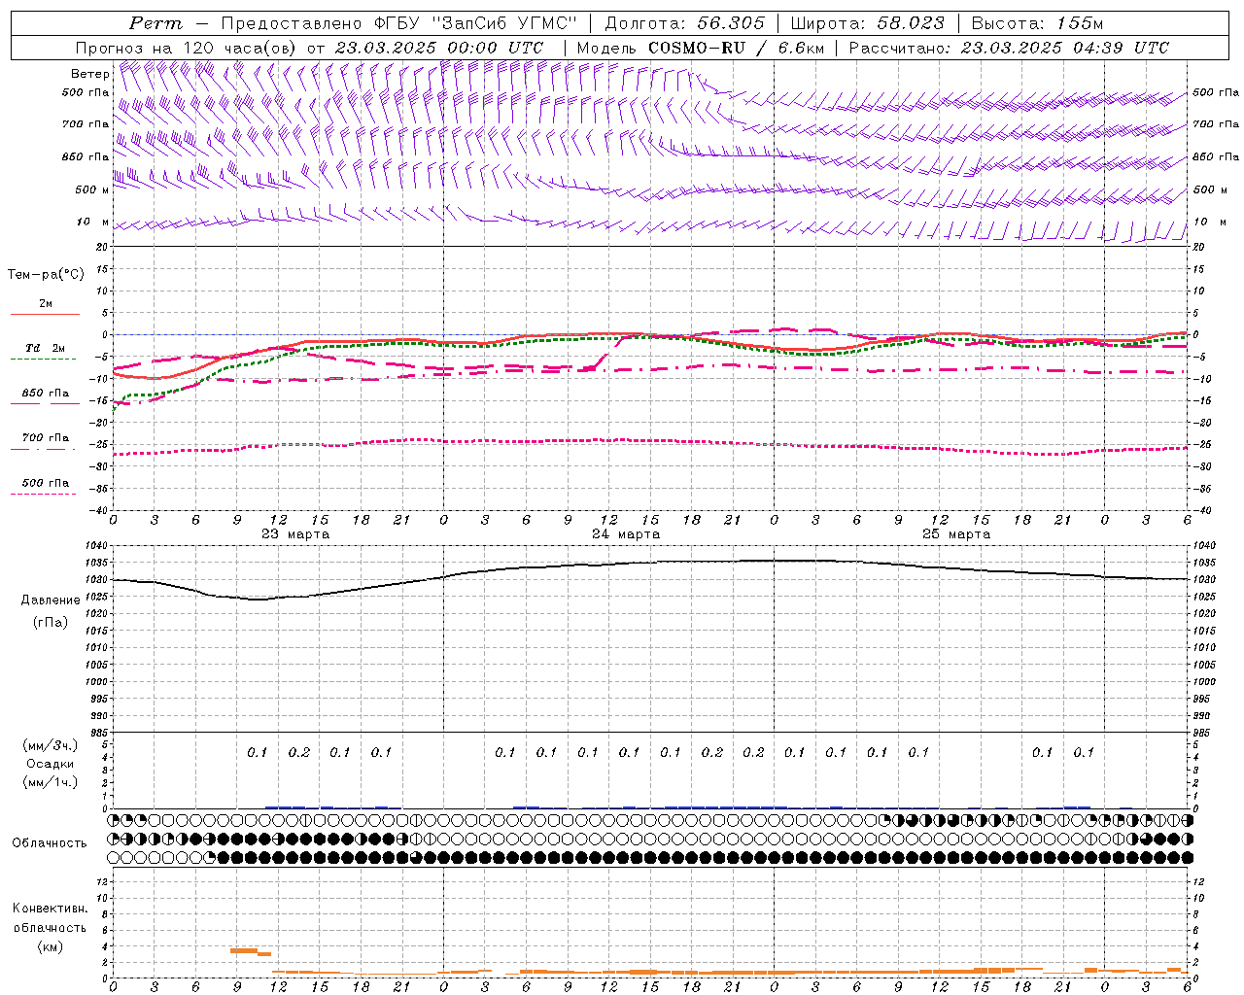The width and height of the screenshot is (1244, 995).
Task: Click the "(км)" convective cloud unit label
Action: click(50, 946)
